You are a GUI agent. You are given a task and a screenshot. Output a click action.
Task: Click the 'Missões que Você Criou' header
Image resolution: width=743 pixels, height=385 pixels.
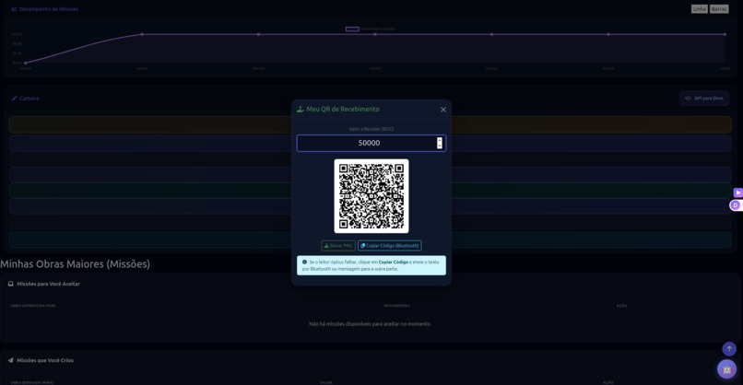click(x=45, y=360)
